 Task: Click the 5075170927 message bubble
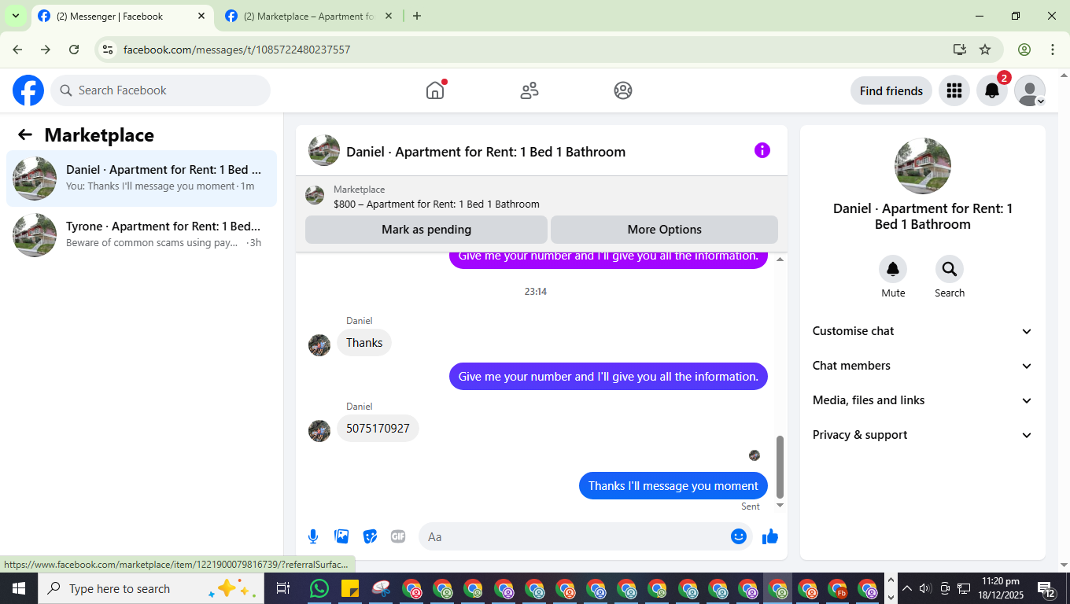378,429
